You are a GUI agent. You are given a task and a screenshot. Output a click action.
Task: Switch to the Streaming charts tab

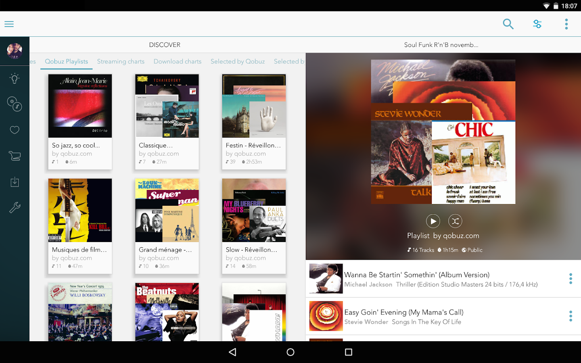pos(121,61)
